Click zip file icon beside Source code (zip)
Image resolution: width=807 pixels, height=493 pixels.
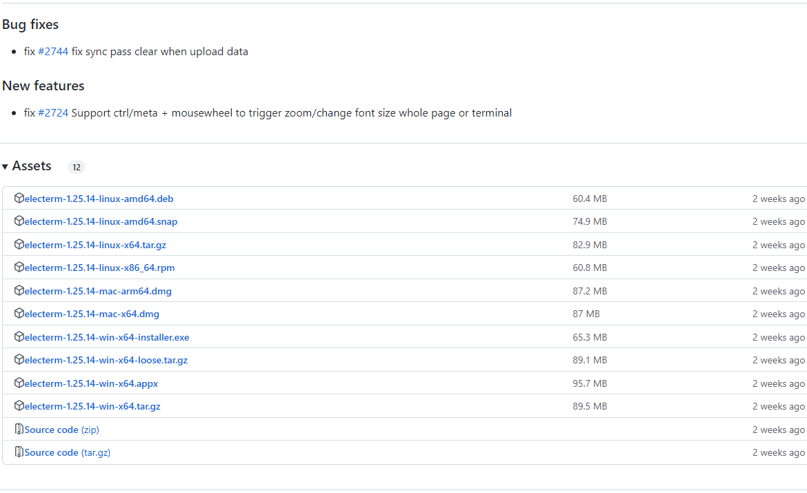coord(19,429)
